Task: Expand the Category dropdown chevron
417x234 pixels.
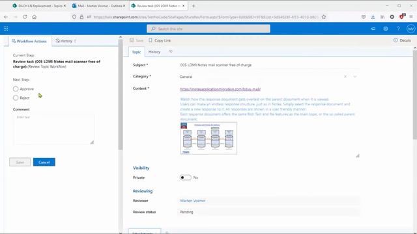Action: point(354,77)
